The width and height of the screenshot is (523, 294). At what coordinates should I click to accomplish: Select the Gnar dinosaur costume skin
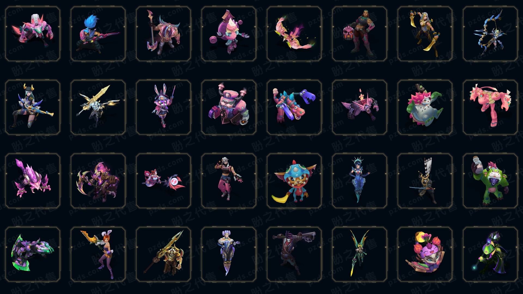(294, 181)
